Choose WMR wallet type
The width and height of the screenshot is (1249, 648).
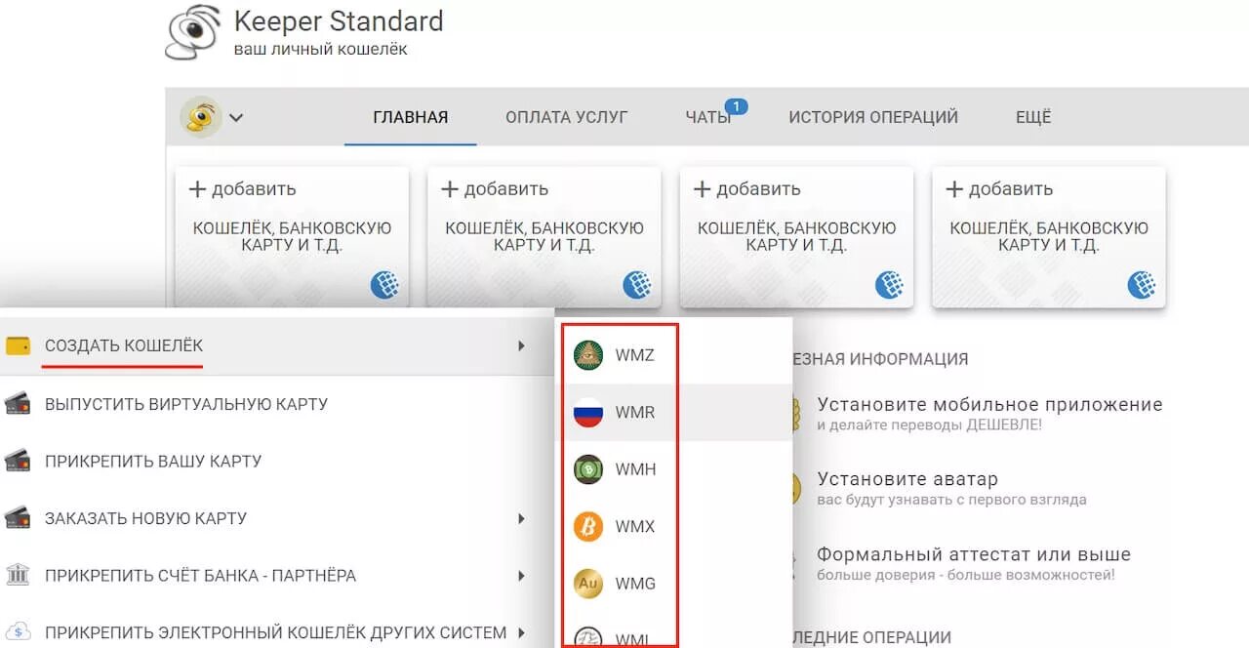(673, 412)
